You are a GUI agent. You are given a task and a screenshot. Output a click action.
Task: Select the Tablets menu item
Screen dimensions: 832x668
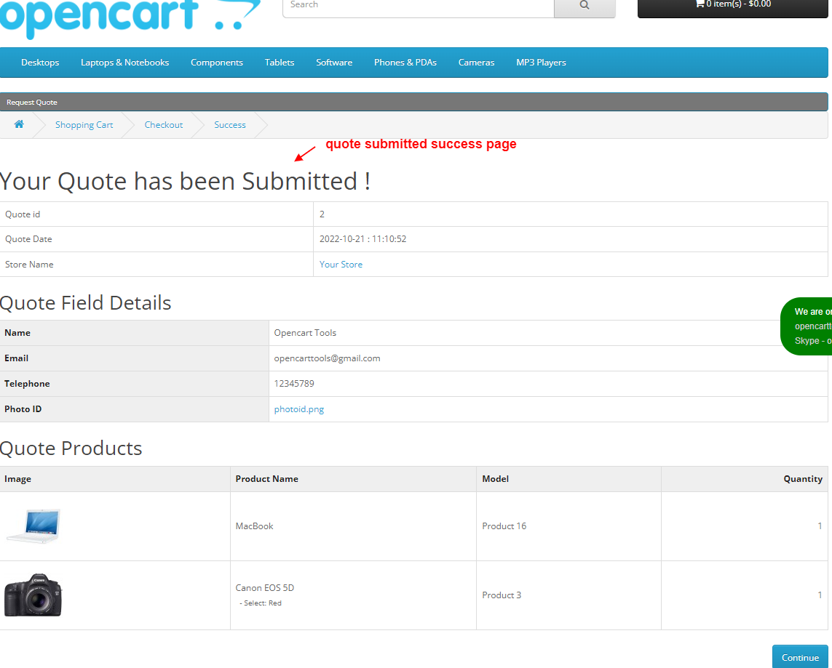click(280, 63)
